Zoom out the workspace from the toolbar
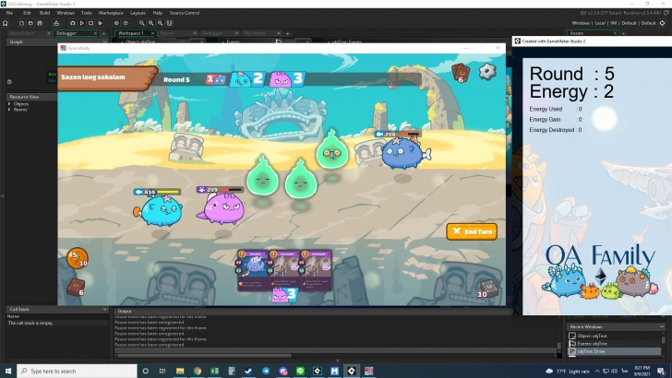The width and height of the screenshot is (672, 378). point(161,23)
